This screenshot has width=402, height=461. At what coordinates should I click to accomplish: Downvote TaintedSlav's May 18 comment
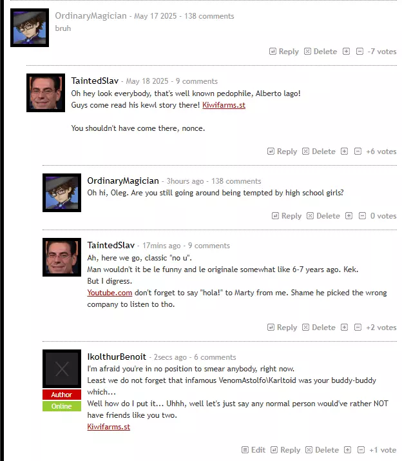pyautogui.click(x=358, y=152)
